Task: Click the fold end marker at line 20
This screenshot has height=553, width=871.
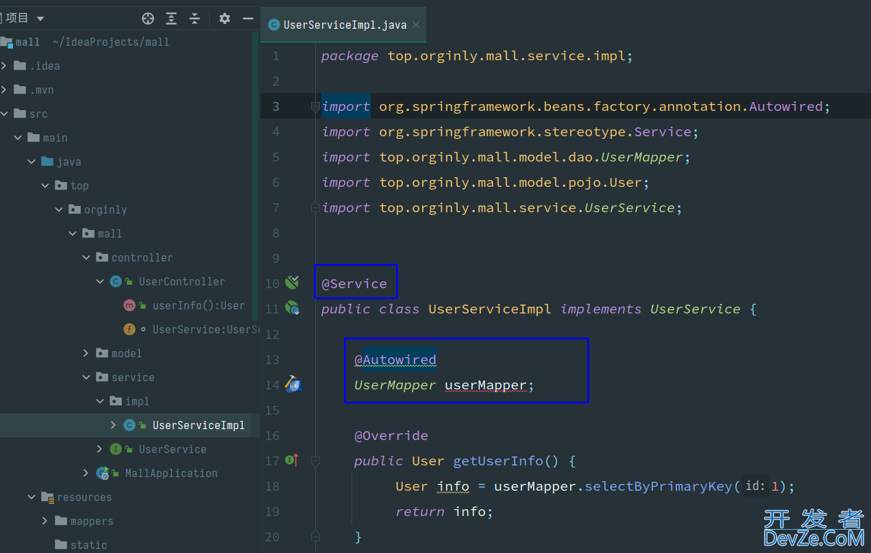Action: click(315, 536)
